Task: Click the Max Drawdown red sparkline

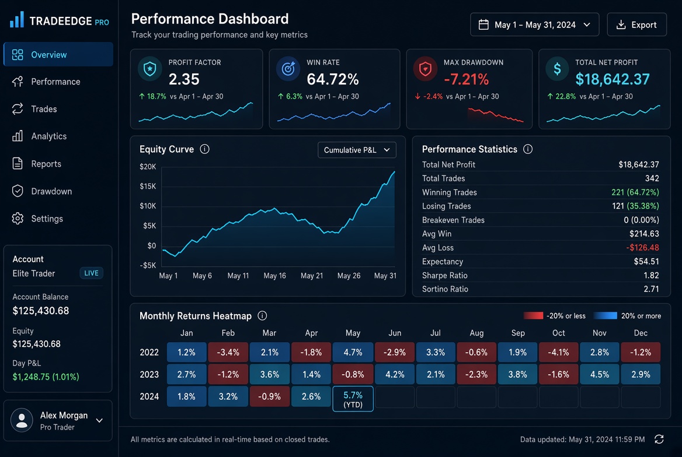Action: (495, 115)
